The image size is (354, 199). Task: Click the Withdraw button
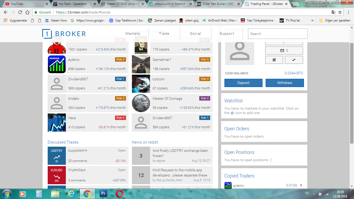tap(285, 83)
